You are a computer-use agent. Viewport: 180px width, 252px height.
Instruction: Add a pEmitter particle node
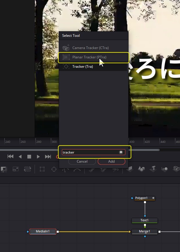[x=92, y=170]
